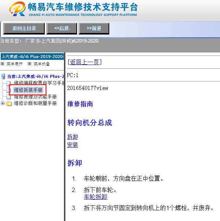
Task: Click step 2 text 拆下前车轮
Action: (100, 190)
